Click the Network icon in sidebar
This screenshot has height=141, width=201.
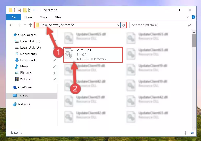point(15,104)
